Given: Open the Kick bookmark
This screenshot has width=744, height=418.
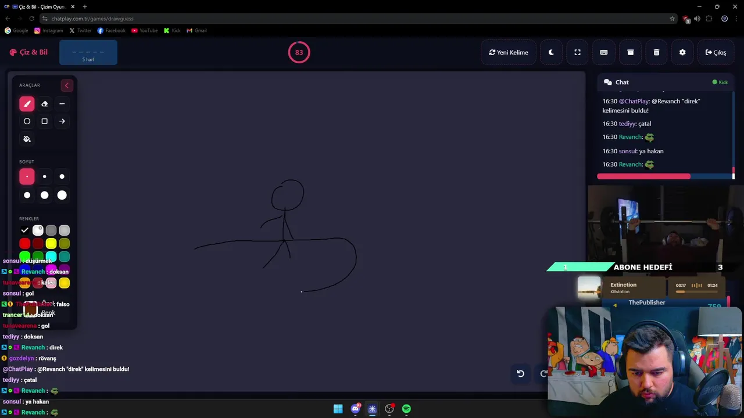Looking at the screenshot, I should [172, 30].
